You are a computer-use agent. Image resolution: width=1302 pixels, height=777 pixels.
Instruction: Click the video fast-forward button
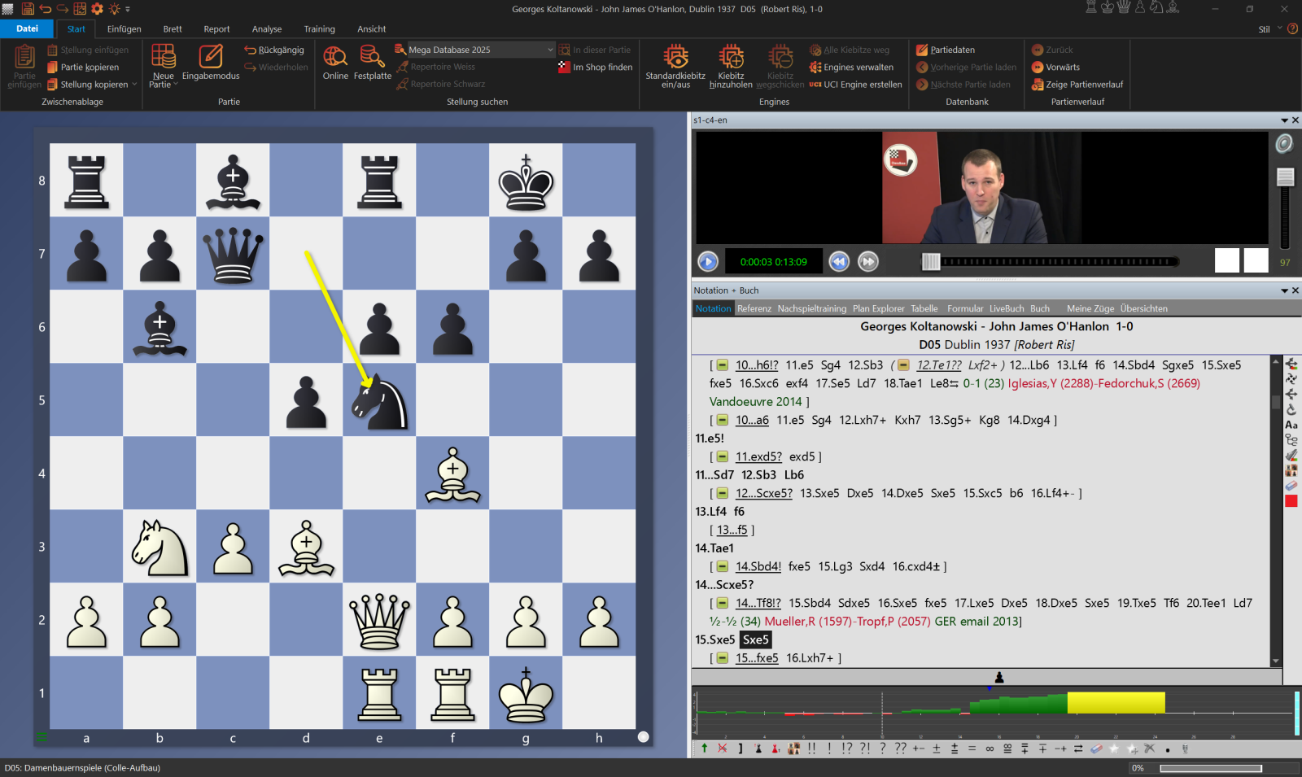pos(868,262)
